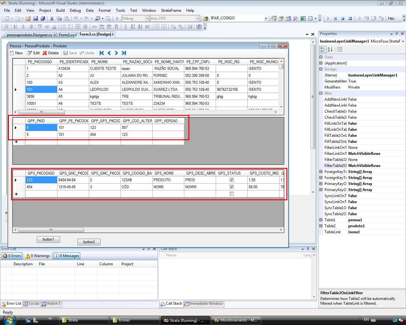Click the Categorized view icon in Properties
This screenshot has height=325, width=406.
click(x=323, y=50)
